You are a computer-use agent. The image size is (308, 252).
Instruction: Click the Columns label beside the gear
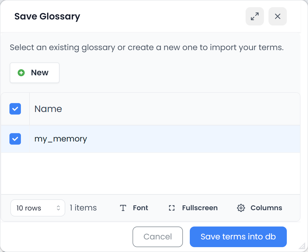tap(266, 208)
